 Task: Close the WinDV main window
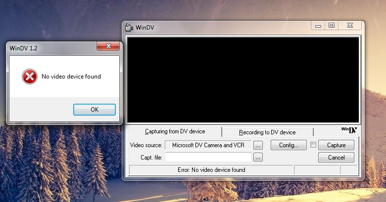[350, 25]
